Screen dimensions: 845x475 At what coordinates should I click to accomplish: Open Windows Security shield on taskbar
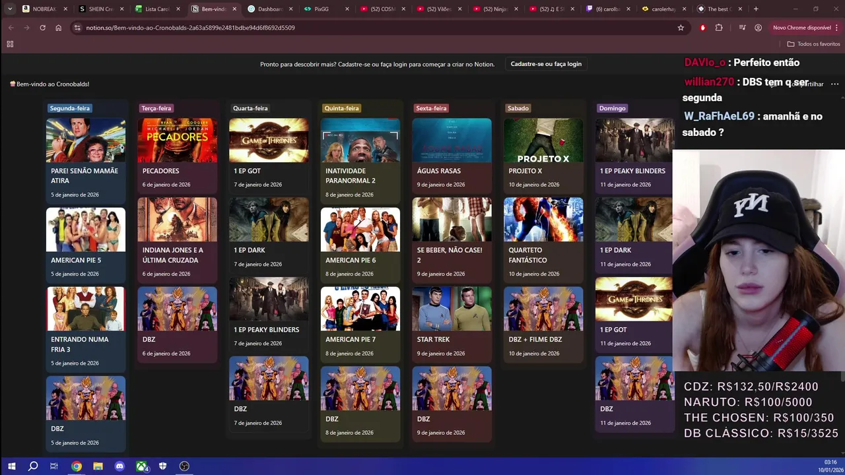click(x=162, y=466)
